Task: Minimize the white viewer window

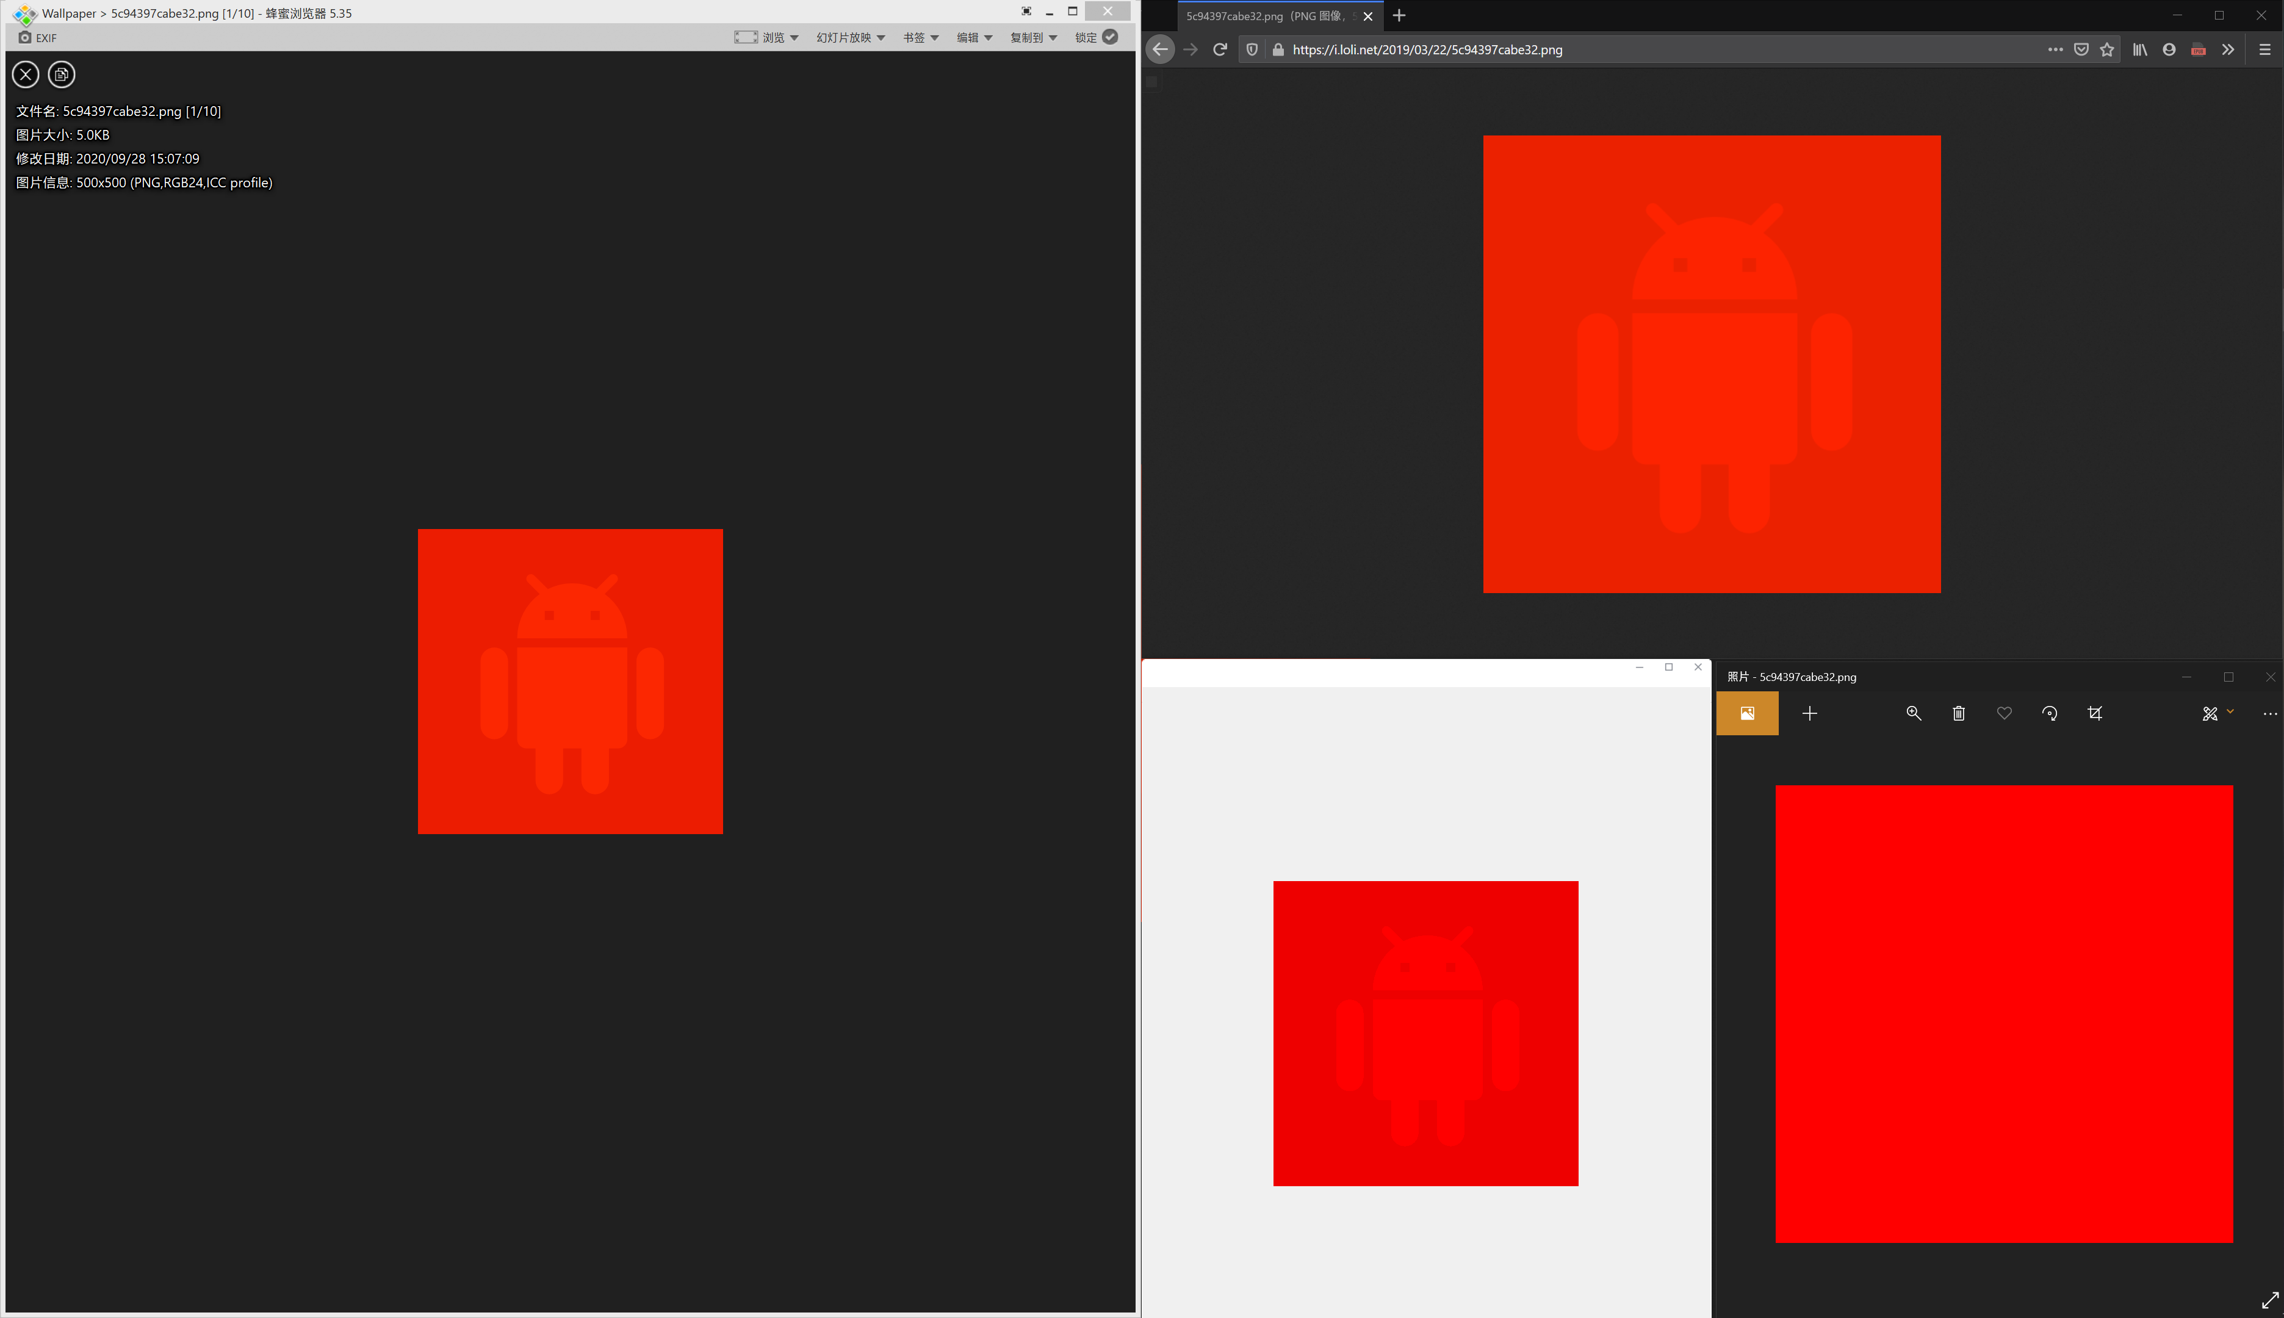Action: point(1640,667)
